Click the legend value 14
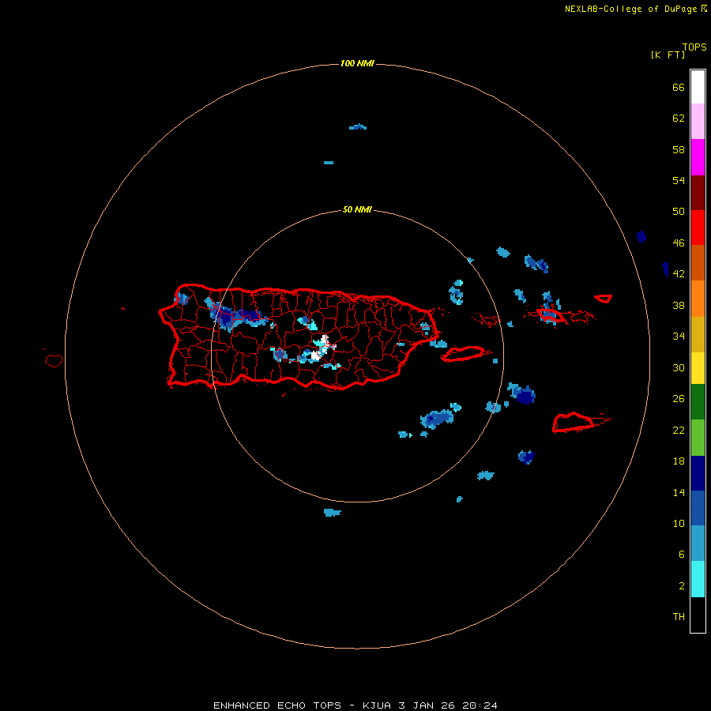This screenshot has width=711, height=711. coord(679,492)
